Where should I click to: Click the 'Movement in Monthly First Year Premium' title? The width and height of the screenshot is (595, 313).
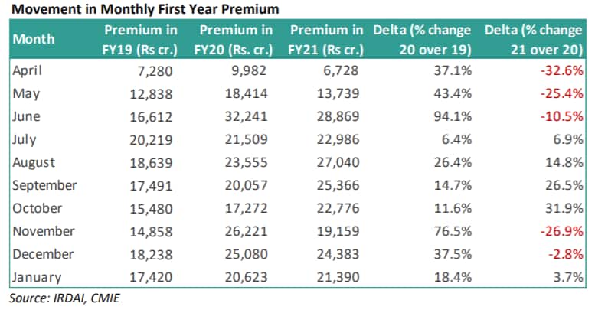point(145,9)
